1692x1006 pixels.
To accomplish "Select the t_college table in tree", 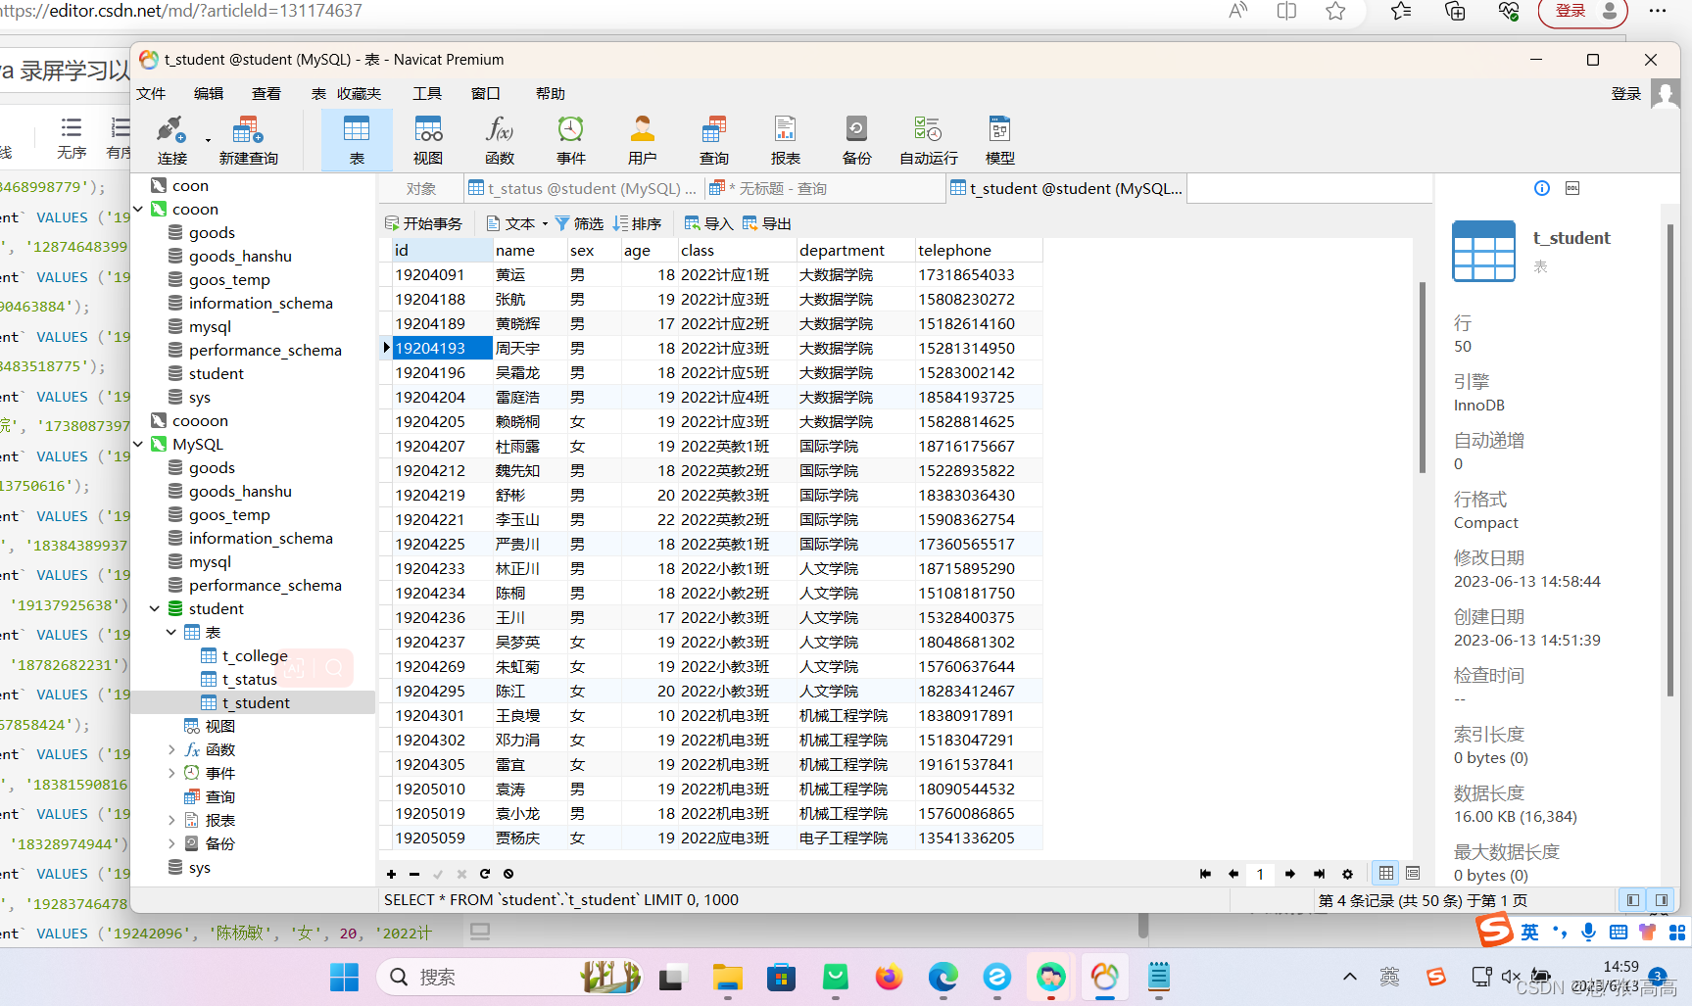I will [255, 656].
